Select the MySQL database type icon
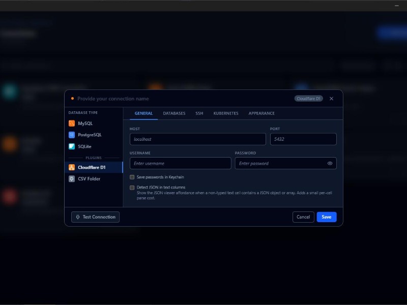 point(72,123)
